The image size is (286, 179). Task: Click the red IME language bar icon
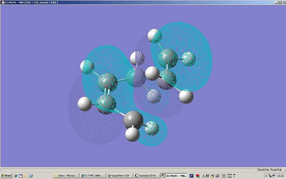coord(198,176)
